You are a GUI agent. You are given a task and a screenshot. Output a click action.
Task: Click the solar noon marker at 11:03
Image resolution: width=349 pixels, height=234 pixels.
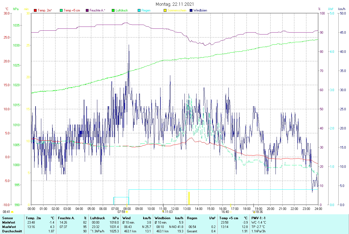click(x=163, y=212)
